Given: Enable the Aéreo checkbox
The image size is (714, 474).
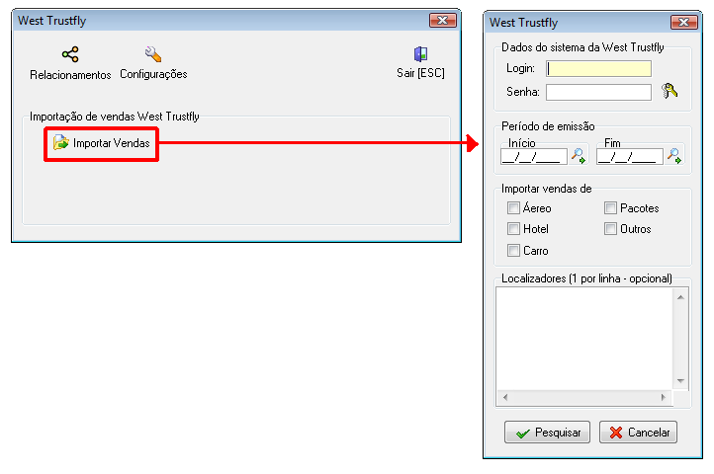Looking at the screenshot, I should point(513,208).
